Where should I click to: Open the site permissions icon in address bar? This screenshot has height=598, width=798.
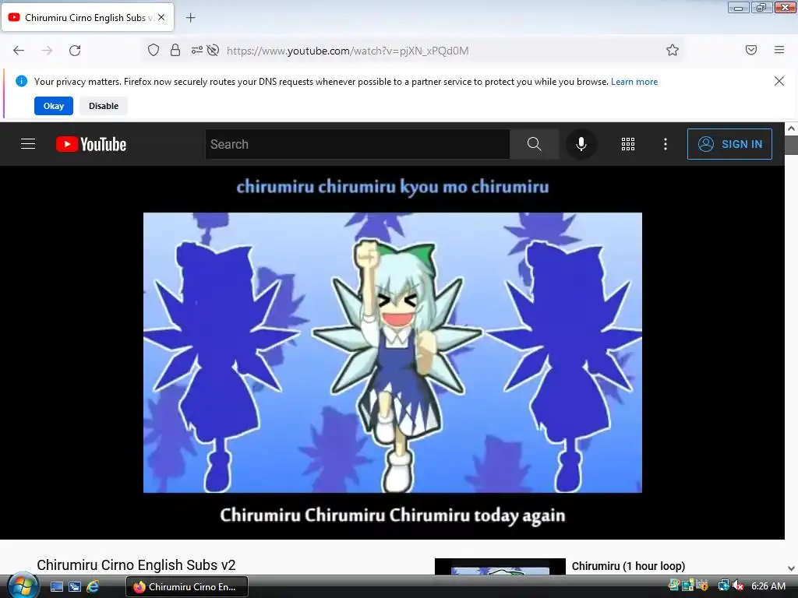point(197,50)
